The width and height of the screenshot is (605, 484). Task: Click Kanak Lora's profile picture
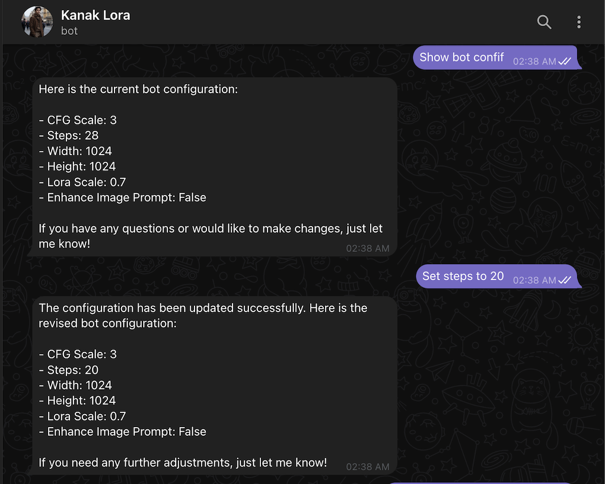tap(36, 22)
